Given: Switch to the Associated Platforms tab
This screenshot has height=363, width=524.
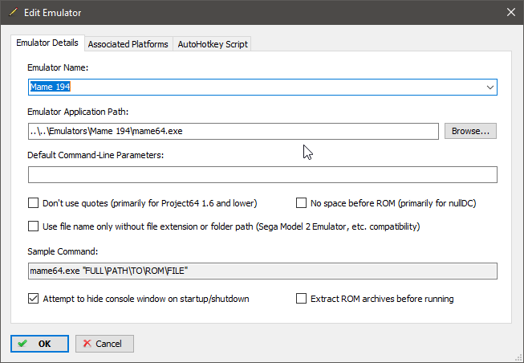Looking at the screenshot, I should [128, 44].
